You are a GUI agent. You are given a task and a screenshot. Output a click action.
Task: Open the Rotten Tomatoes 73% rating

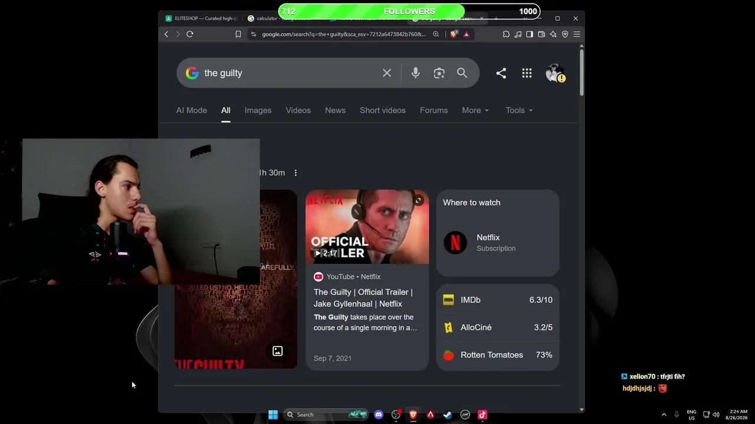tap(498, 355)
